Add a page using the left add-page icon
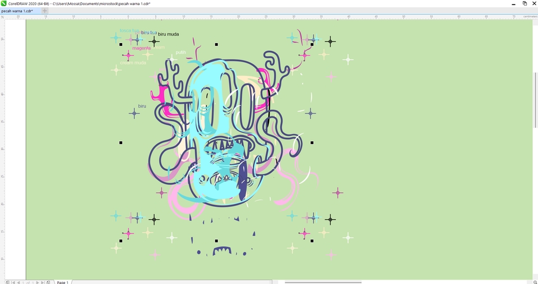The height and width of the screenshot is (284, 538). tap(7, 282)
